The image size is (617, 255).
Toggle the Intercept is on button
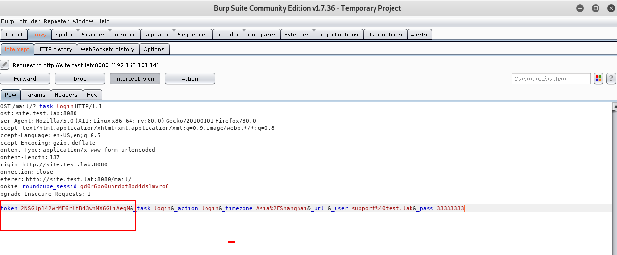[x=135, y=79]
